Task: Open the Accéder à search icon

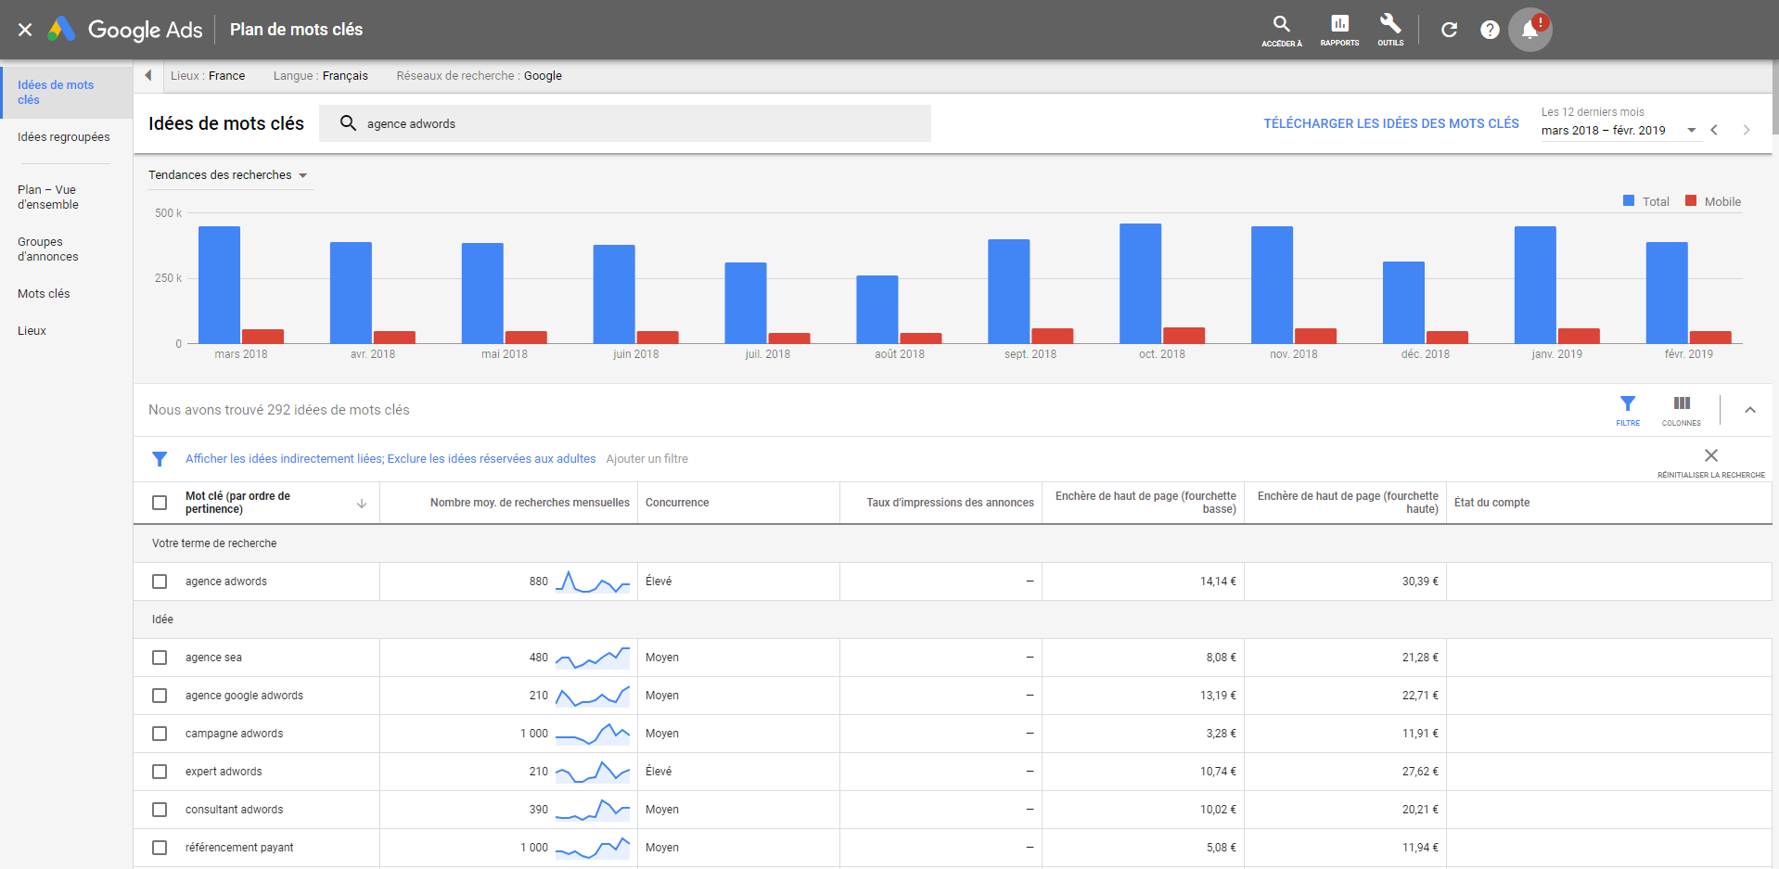Action: [x=1282, y=30]
